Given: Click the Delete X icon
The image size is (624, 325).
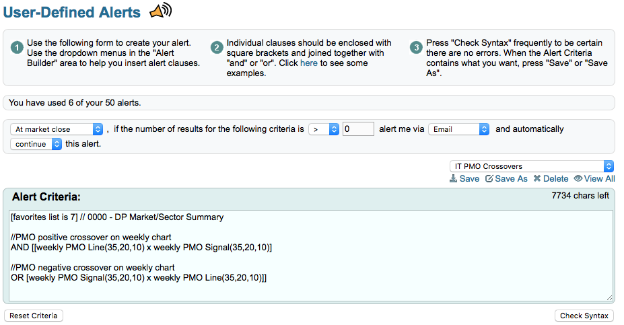Looking at the screenshot, I should pyautogui.click(x=537, y=179).
